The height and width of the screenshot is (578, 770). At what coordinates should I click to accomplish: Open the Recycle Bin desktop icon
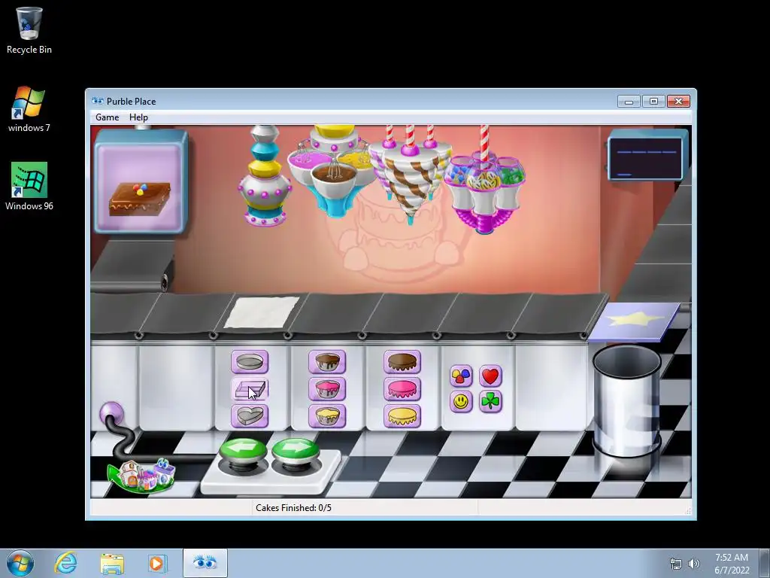pos(29,30)
